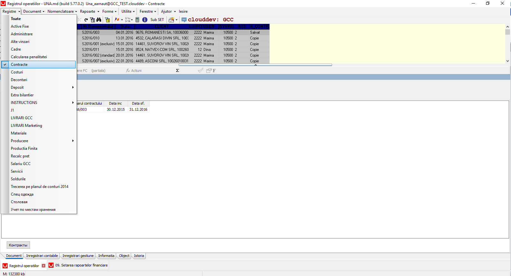Expand the wizard form dropdown arrow
The width and height of the screenshot is (511, 276).
[176, 20]
